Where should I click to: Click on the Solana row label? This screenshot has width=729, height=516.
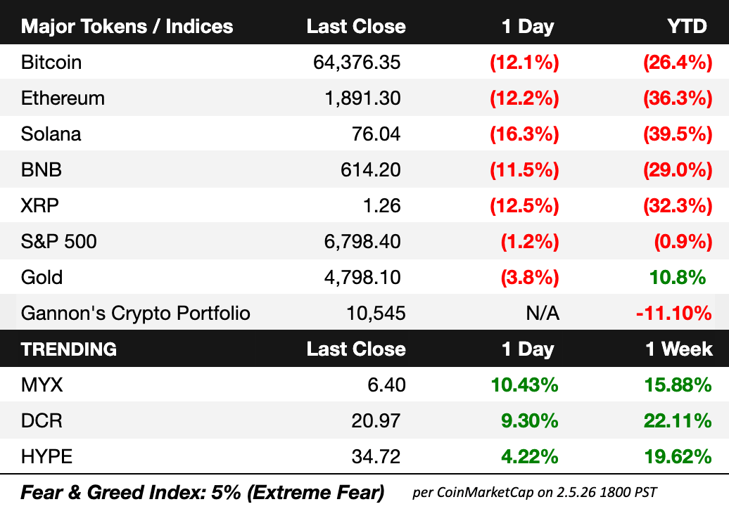click(51, 134)
